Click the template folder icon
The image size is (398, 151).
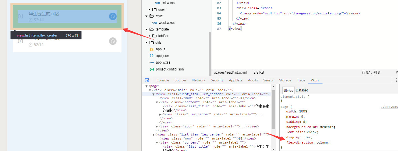coord(152,29)
